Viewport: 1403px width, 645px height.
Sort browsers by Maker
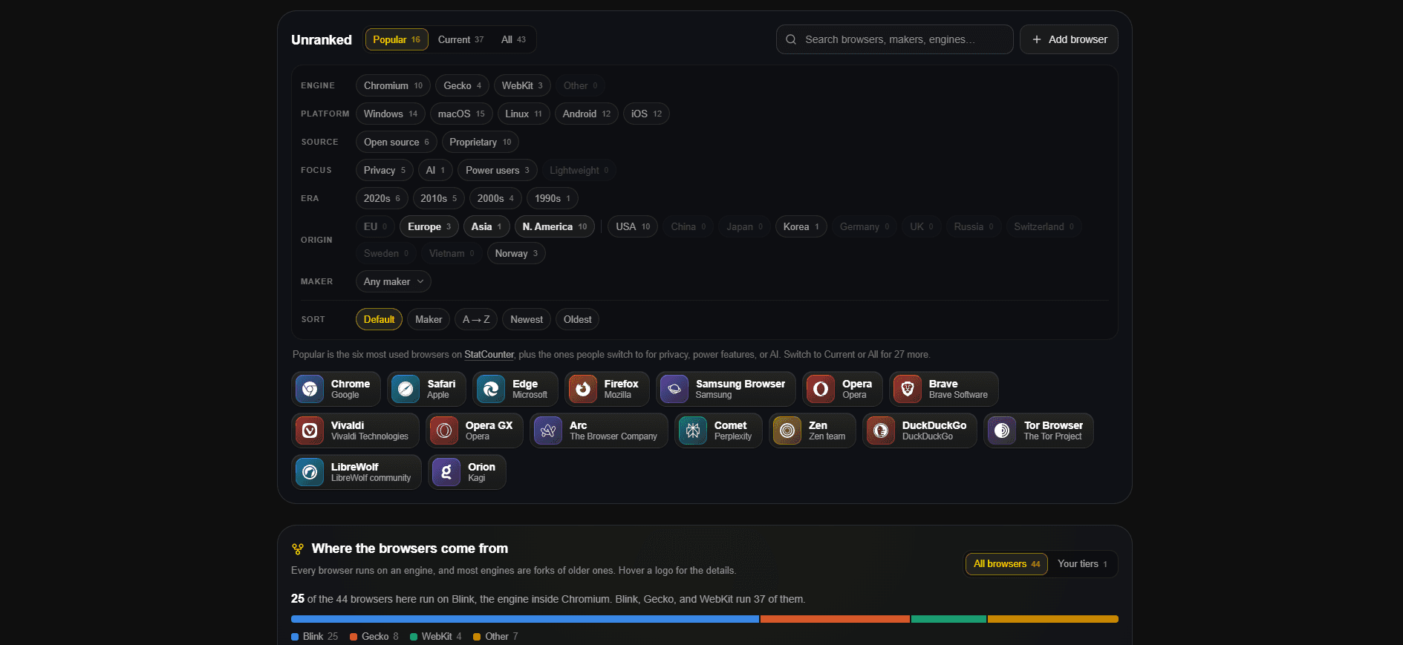429,319
